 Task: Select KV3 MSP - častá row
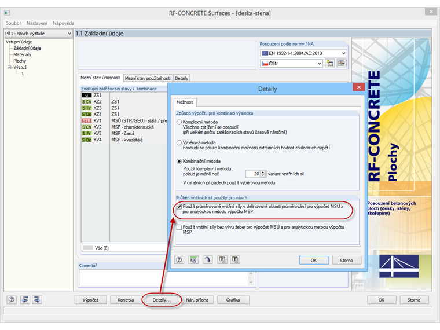coord(124,133)
